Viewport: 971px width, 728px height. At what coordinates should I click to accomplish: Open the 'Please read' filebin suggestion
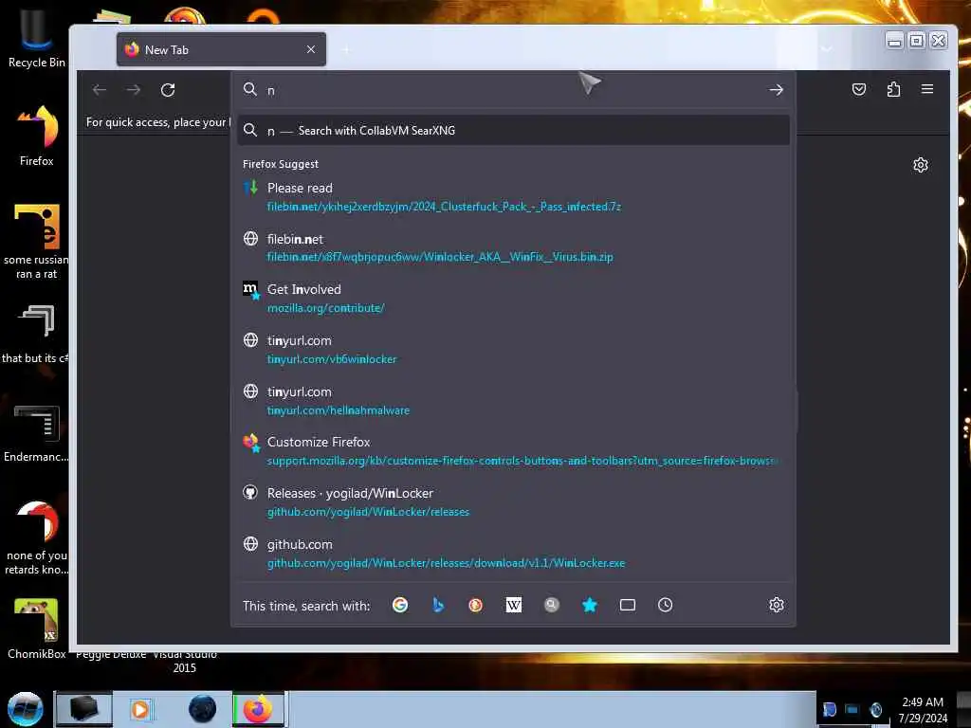[x=513, y=197]
